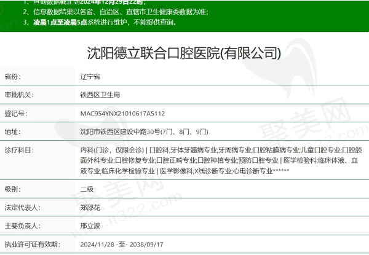369x255 pixels.
Task: Click notice line 2 about 卫生健康委数据
Action: 116,12
